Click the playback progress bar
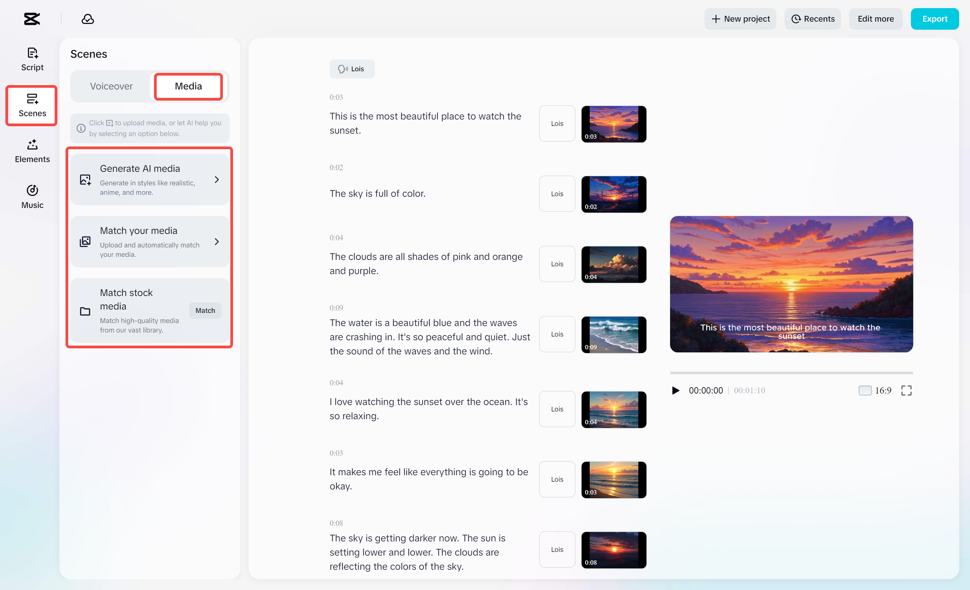Screen dimensions: 970x590 [791, 373]
